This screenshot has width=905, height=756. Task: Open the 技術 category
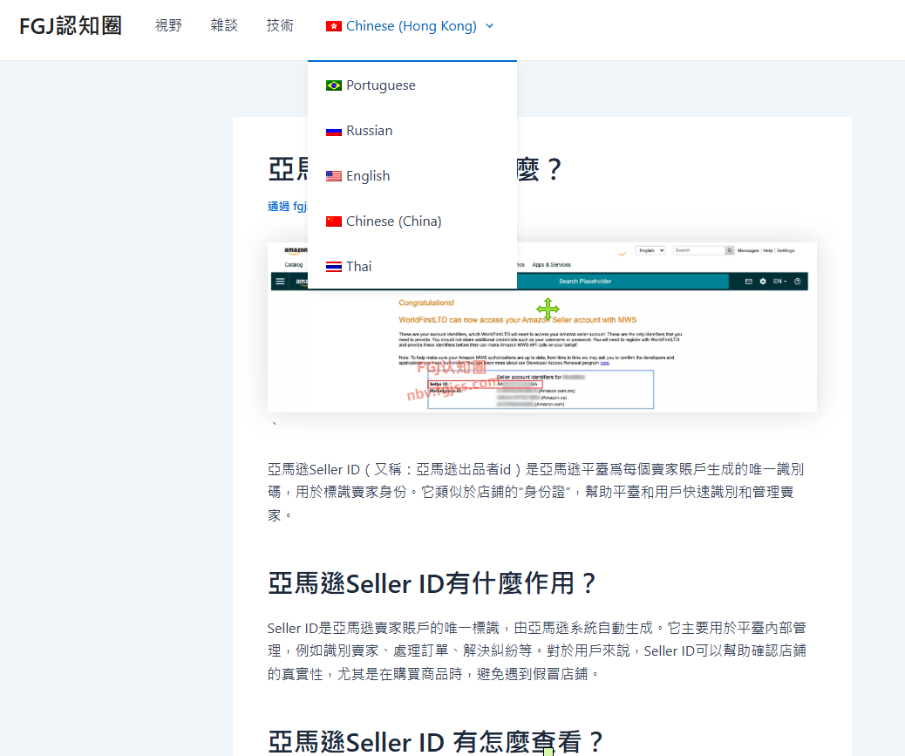point(280,26)
